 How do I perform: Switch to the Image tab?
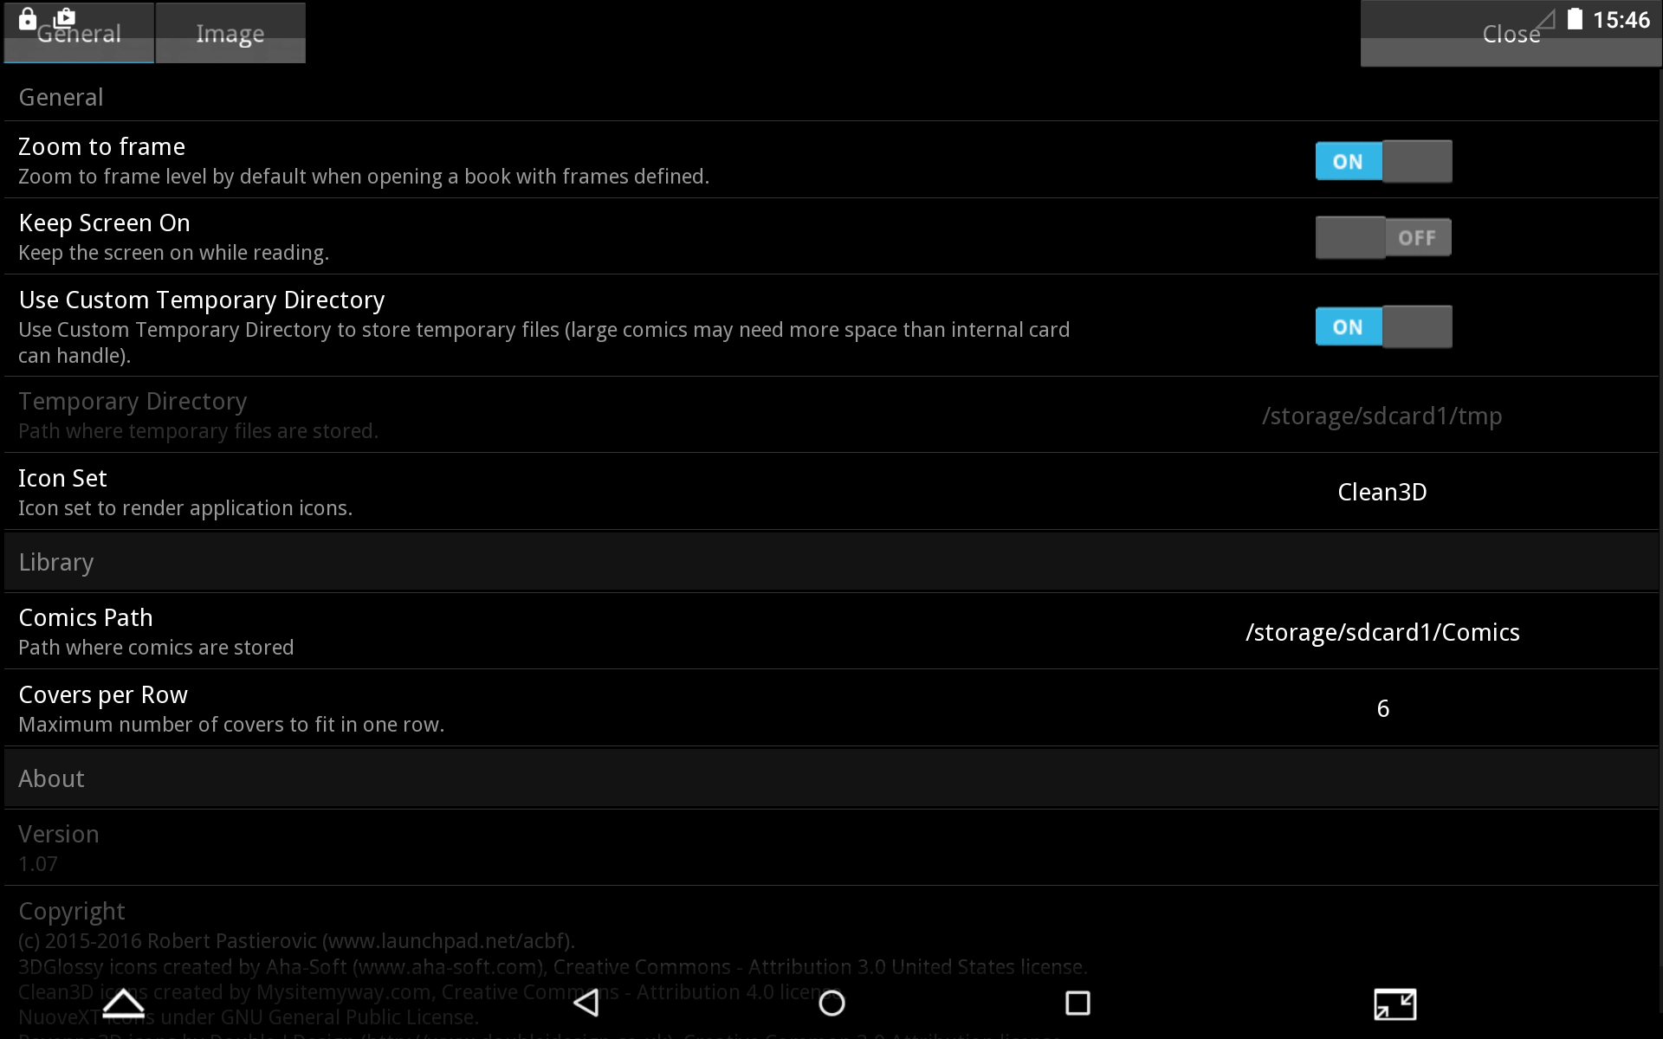coord(230,33)
